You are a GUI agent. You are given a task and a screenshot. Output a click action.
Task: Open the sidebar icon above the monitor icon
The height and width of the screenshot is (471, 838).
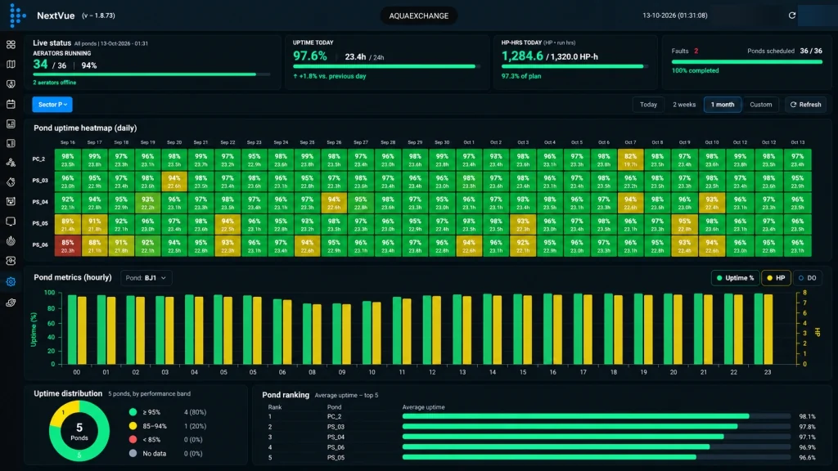pyautogui.click(x=11, y=201)
